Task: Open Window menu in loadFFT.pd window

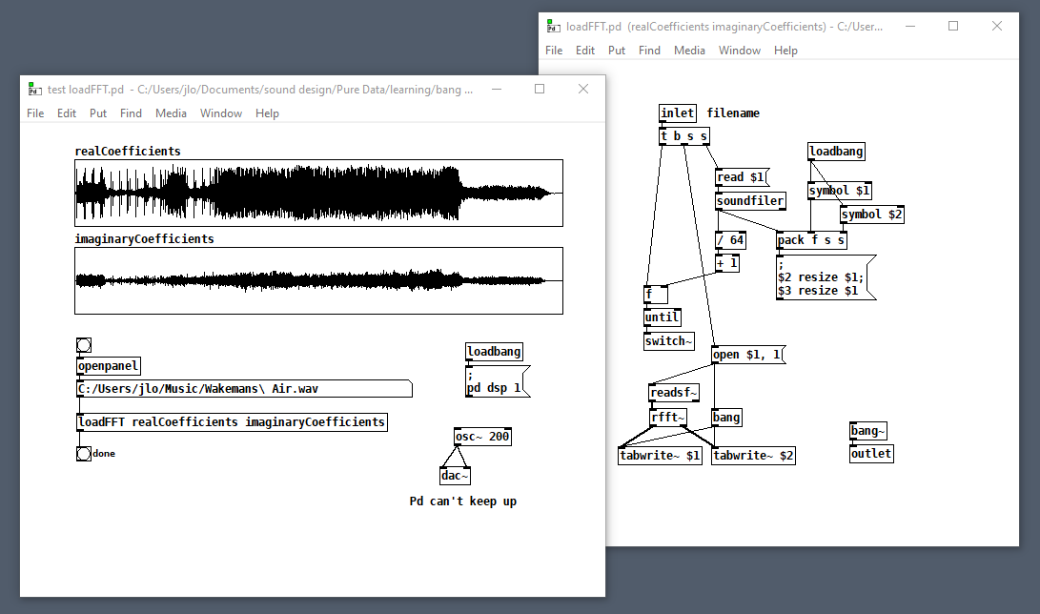Action: (x=740, y=51)
